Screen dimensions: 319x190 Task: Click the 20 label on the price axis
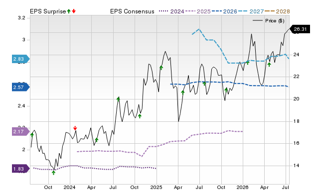pyautogui.click(x=296, y=99)
